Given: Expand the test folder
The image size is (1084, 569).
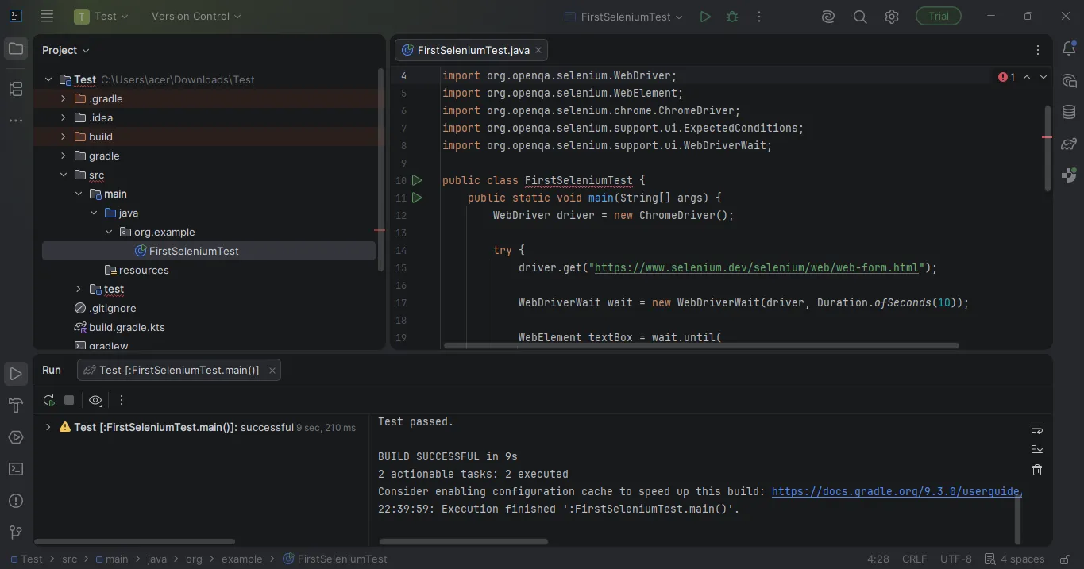Looking at the screenshot, I should point(79,289).
